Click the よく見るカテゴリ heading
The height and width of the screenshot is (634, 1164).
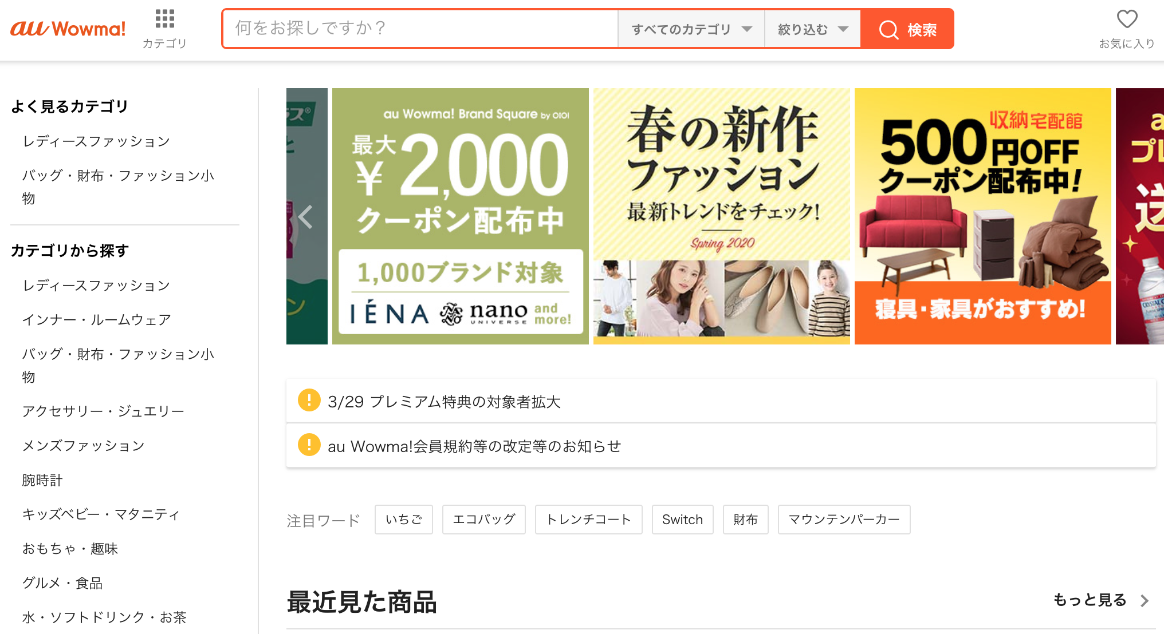(69, 106)
